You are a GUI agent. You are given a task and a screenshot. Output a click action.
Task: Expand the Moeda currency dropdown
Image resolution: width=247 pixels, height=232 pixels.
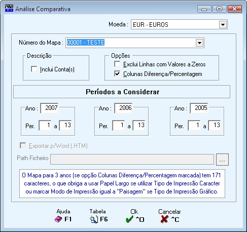click(223, 25)
